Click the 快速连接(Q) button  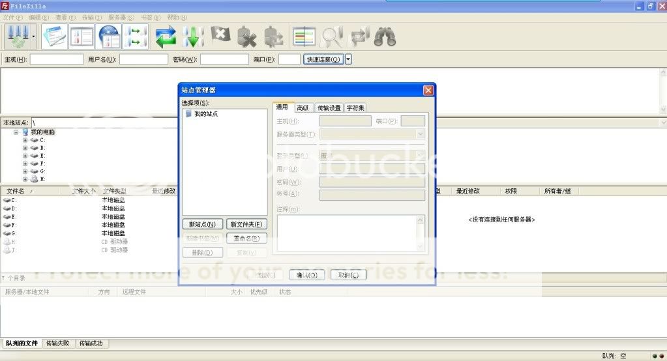(323, 59)
